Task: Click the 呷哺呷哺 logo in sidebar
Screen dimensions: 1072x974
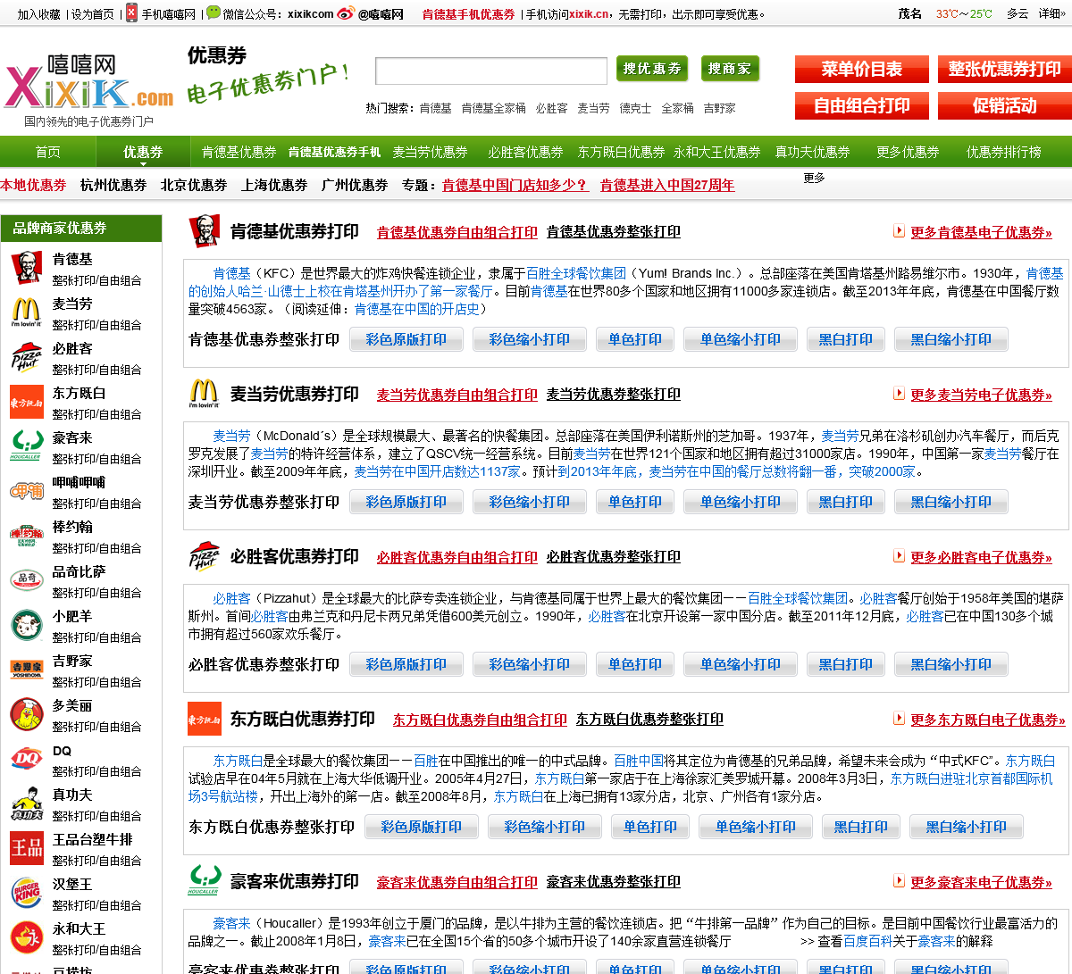Action: click(x=26, y=491)
